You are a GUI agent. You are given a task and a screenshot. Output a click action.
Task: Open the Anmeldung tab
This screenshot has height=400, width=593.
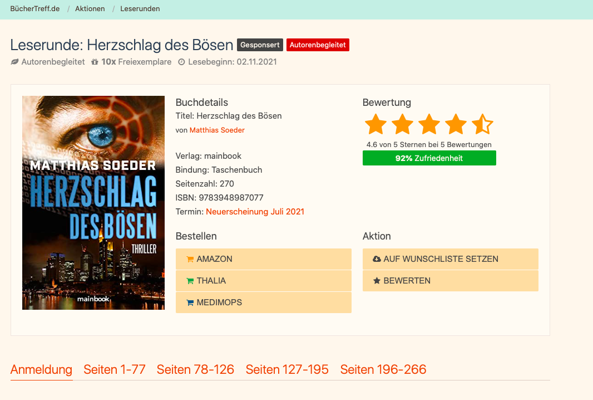tap(41, 369)
